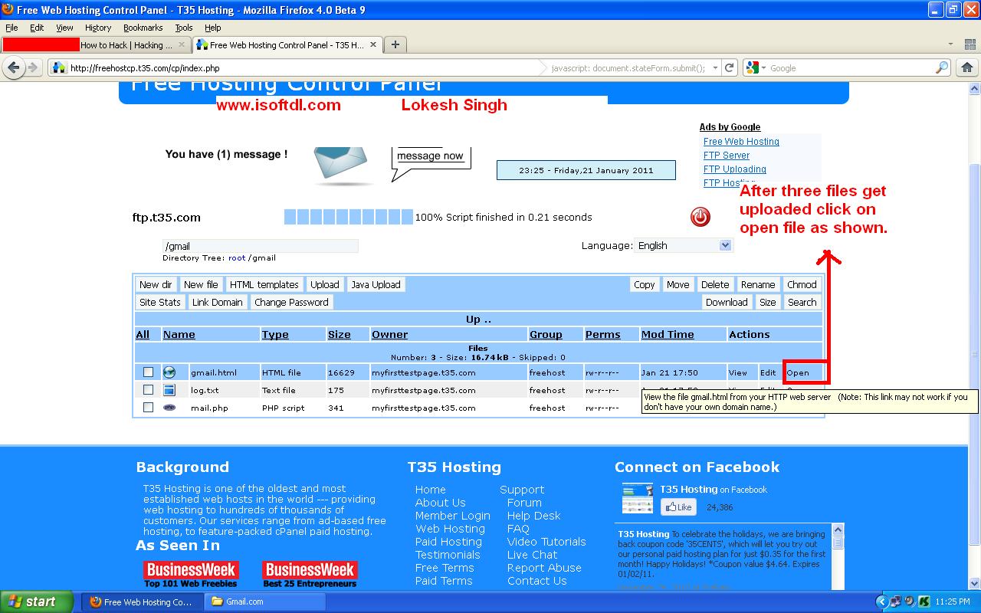Click the browser Forward arrow

pyautogui.click(x=32, y=67)
